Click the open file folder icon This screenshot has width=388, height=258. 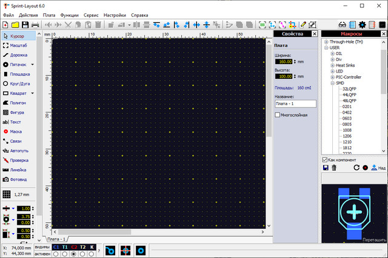tap(15, 25)
